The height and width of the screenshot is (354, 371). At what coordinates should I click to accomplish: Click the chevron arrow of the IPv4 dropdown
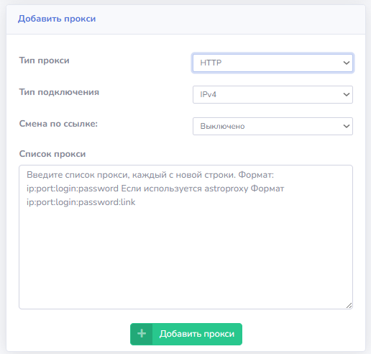click(347, 94)
